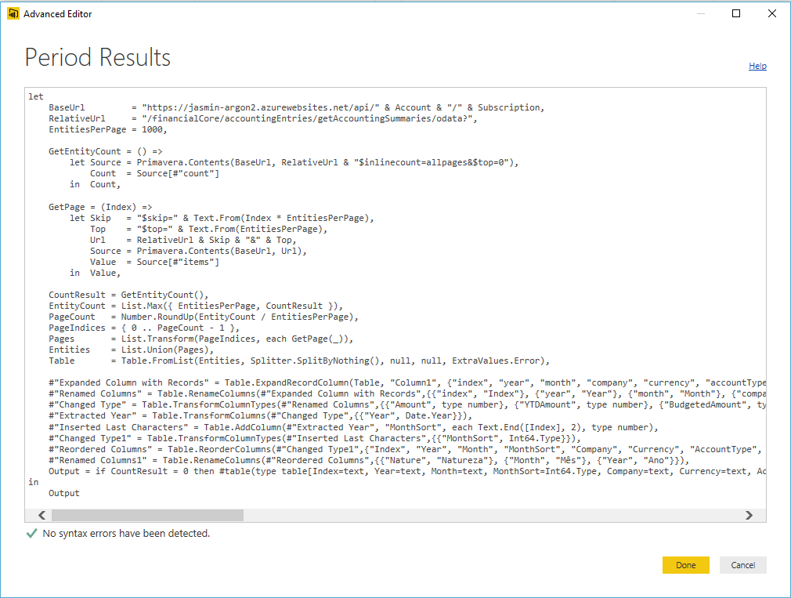Click the 'EntitiesPerPage = 1000,' line

pos(107,129)
